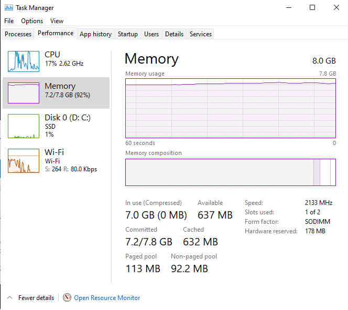Switch to the Users tab
The image size is (348, 310).
click(151, 34)
